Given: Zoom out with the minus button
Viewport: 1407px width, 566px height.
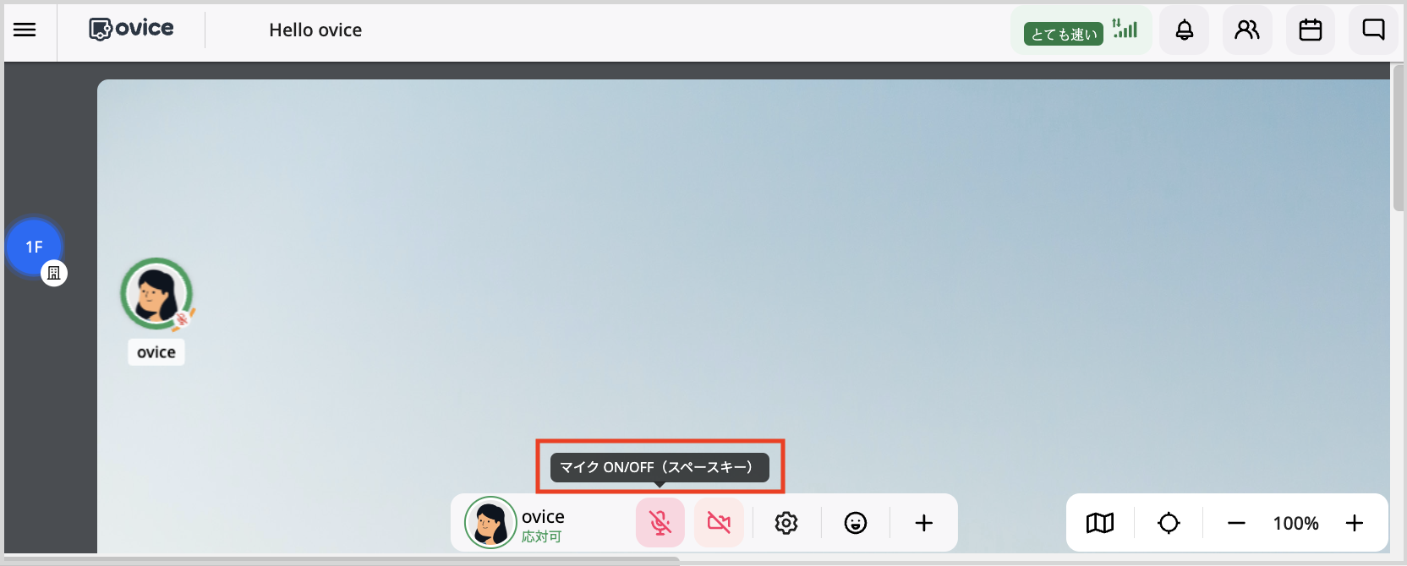Looking at the screenshot, I should [1236, 523].
